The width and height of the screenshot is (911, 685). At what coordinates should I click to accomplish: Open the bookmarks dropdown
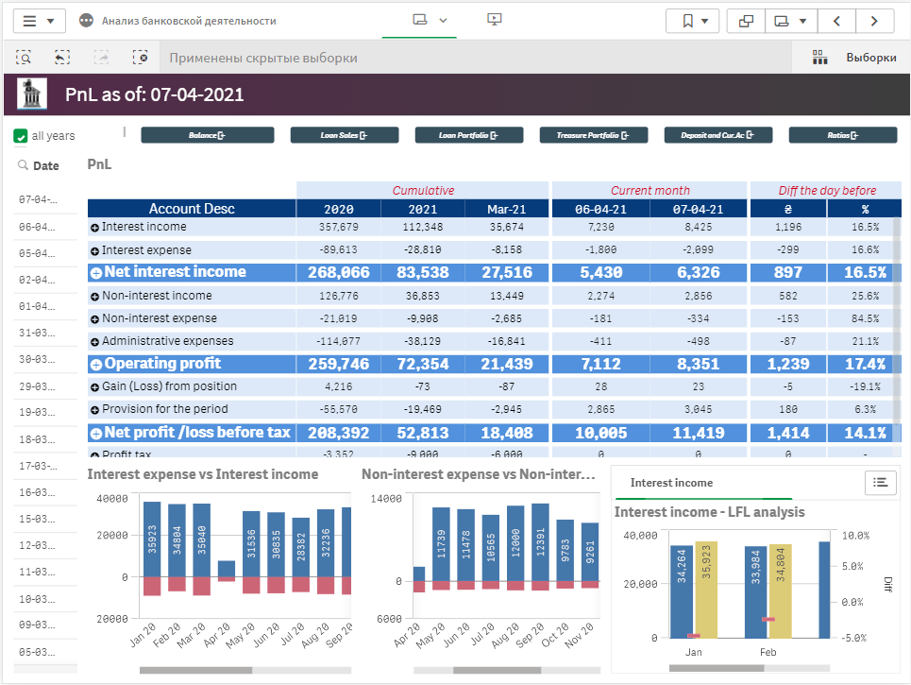[x=692, y=21]
